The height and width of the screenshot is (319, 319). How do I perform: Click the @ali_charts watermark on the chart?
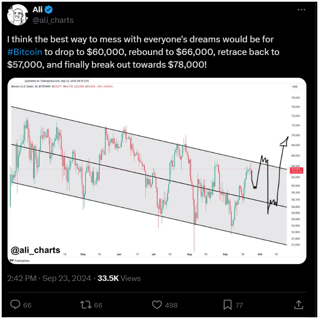point(36,250)
